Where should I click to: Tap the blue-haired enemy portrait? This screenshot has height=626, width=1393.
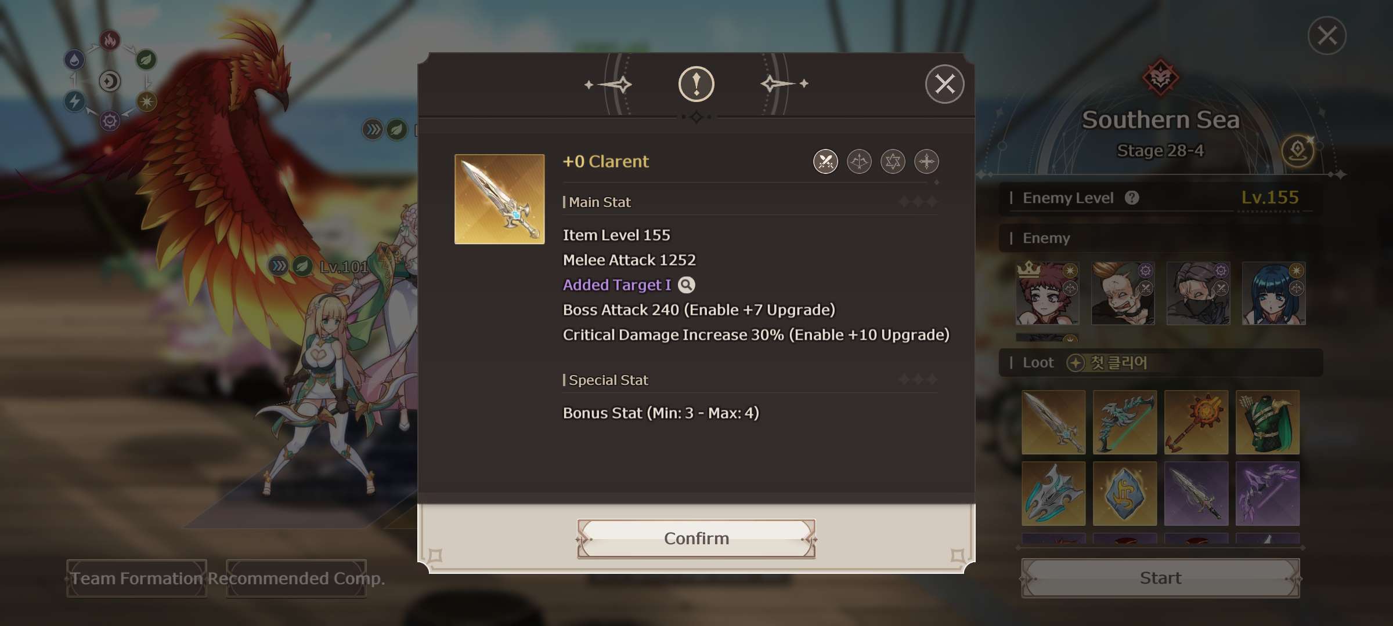pos(1273,293)
